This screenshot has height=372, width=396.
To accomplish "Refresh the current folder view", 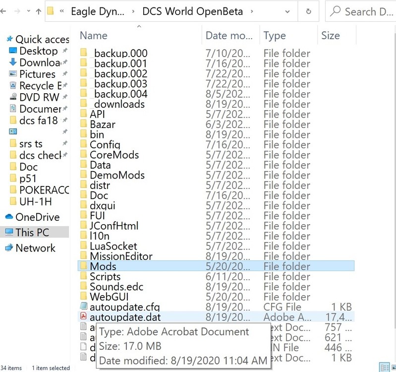I will click(308, 11).
